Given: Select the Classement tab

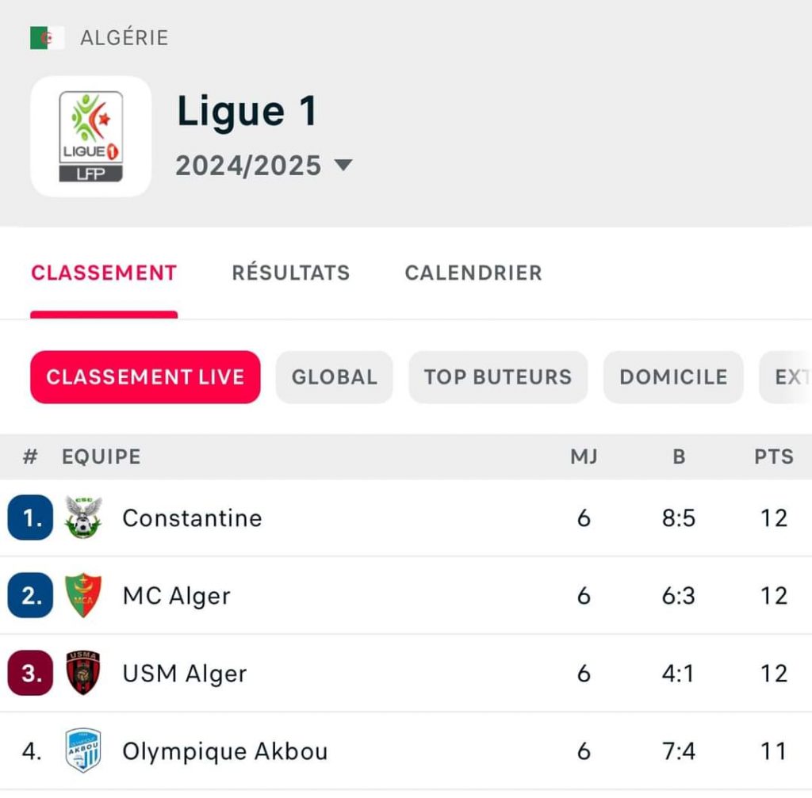Looking at the screenshot, I should click(104, 273).
